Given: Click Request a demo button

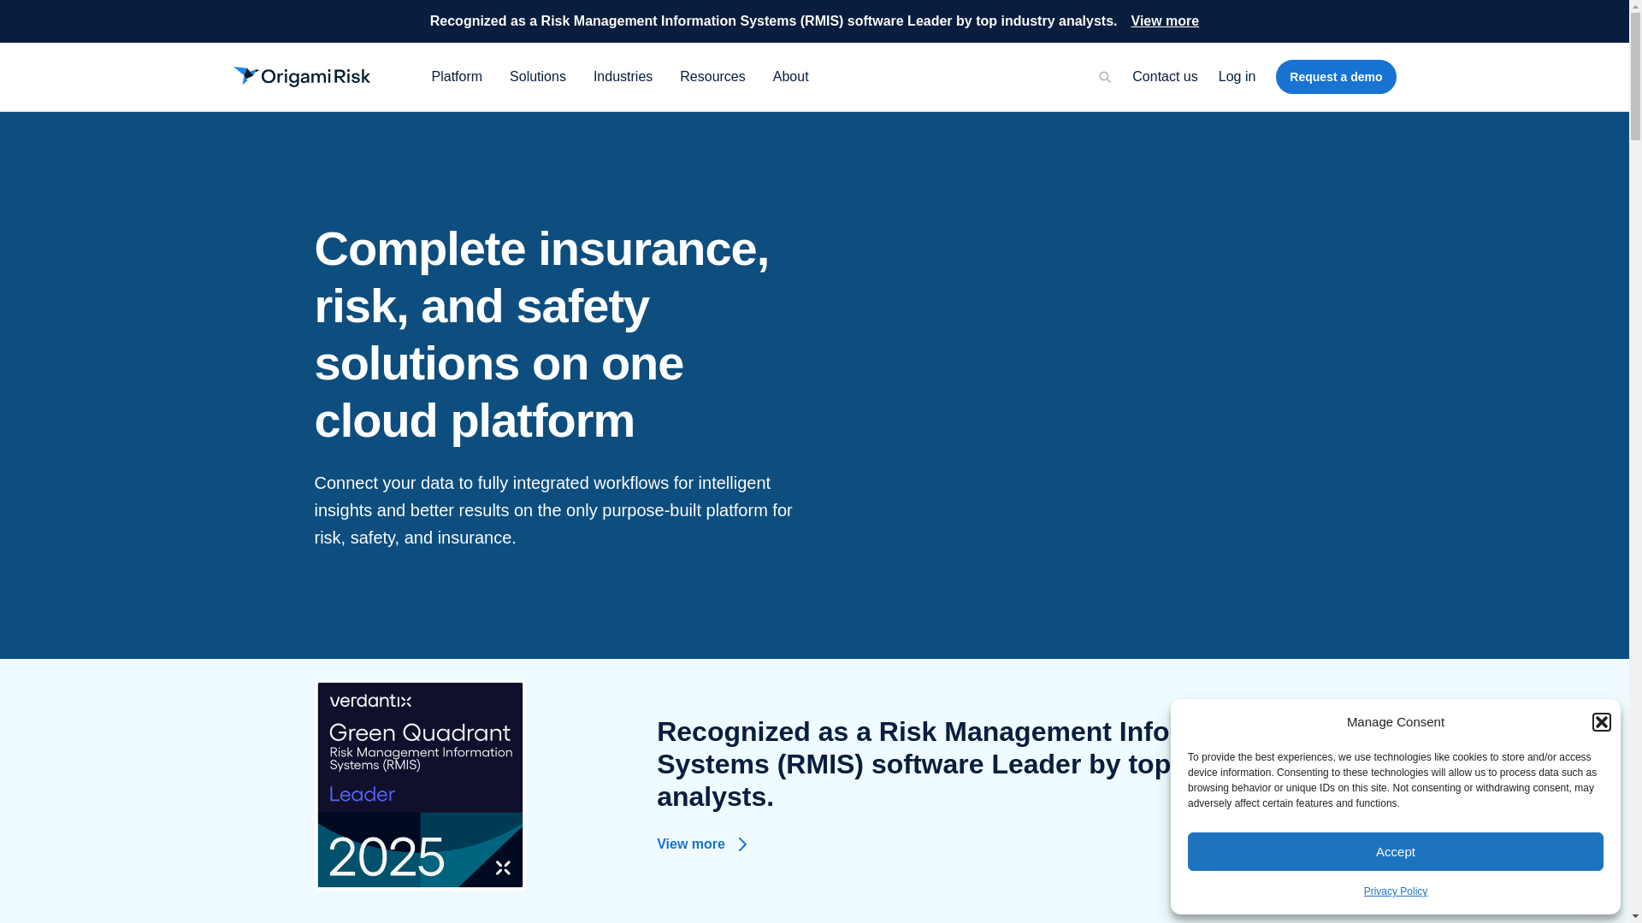Looking at the screenshot, I should pyautogui.click(x=1335, y=77).
